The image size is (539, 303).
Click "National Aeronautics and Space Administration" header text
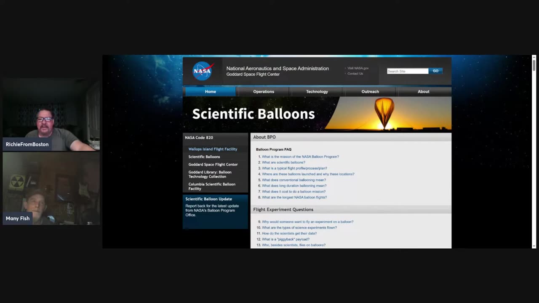[x=278, y=69]
